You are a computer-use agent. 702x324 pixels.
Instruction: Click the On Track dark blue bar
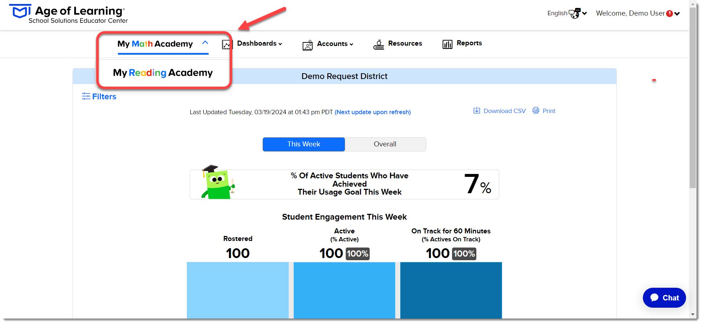point(451,290)
